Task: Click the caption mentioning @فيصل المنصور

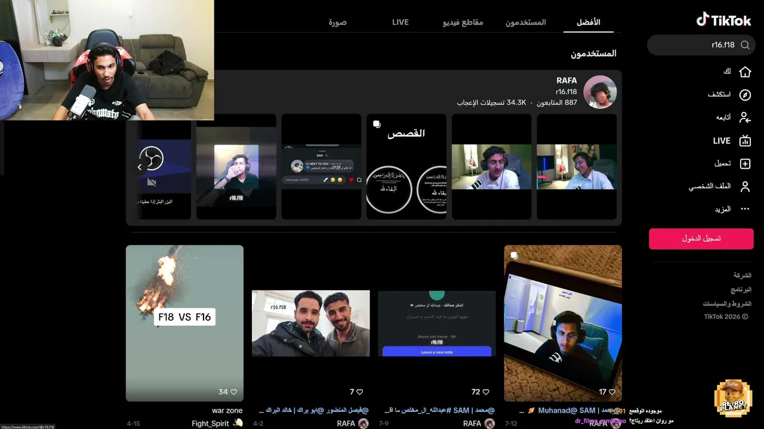Action: tap(314, 411)
